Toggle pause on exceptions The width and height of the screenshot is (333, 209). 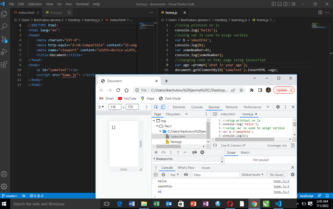pos(202,152)
